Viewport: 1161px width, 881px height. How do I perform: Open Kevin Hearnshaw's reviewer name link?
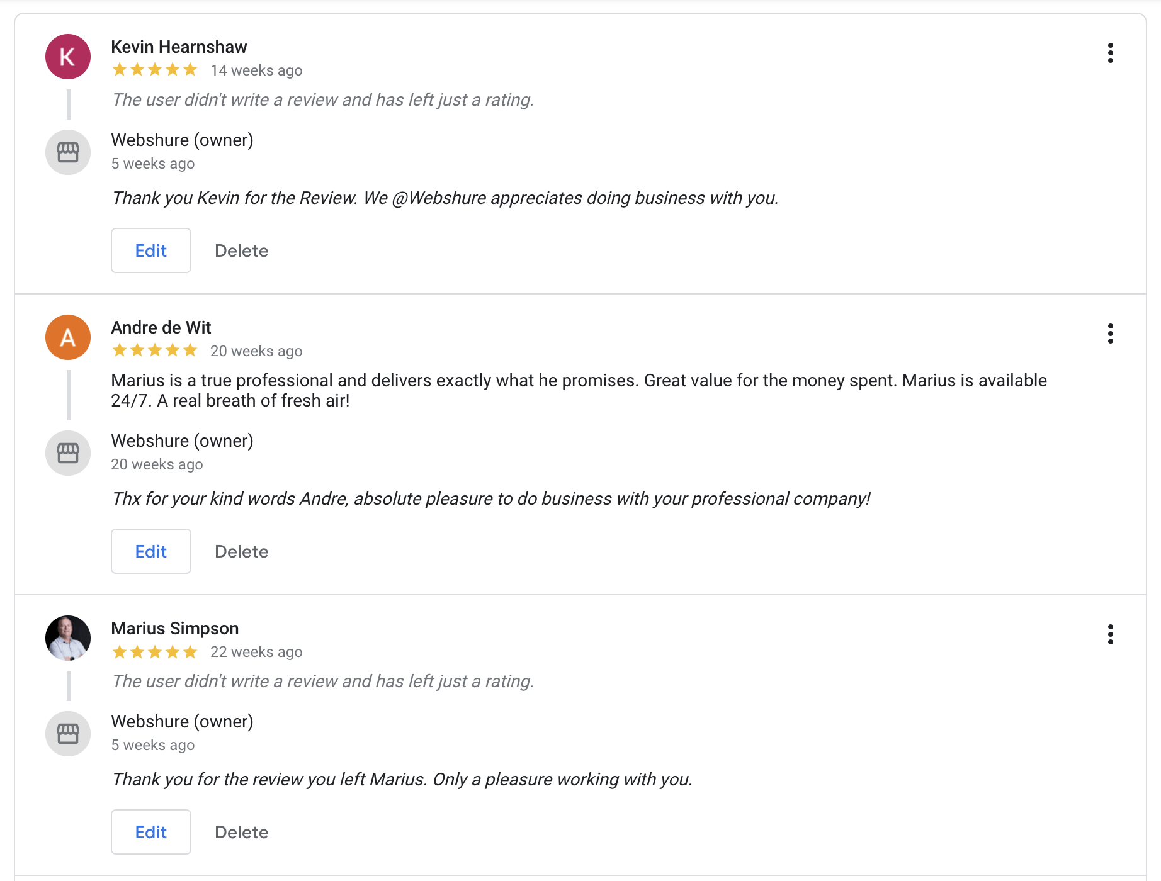point(179,47)
